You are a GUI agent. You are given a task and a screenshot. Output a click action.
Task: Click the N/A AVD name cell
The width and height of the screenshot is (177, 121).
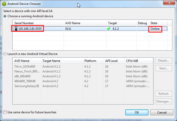tap(68, 29)
